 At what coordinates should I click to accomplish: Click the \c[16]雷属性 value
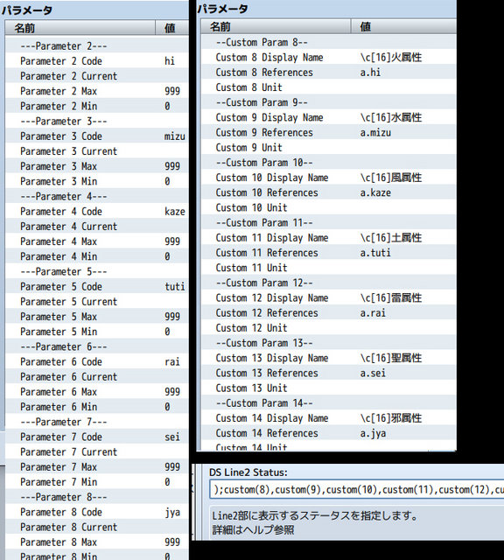click(391, 297)
